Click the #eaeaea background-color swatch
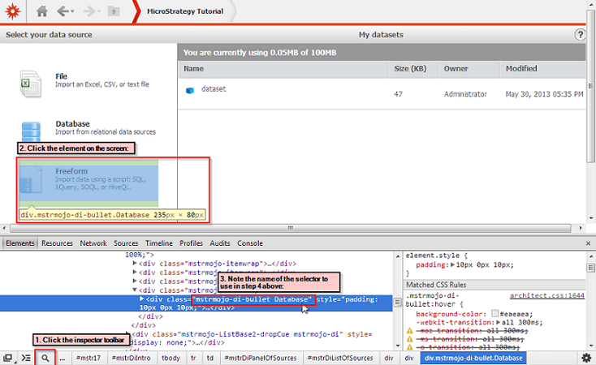Viewport: 596px width, 365px height. pos(495,313)
